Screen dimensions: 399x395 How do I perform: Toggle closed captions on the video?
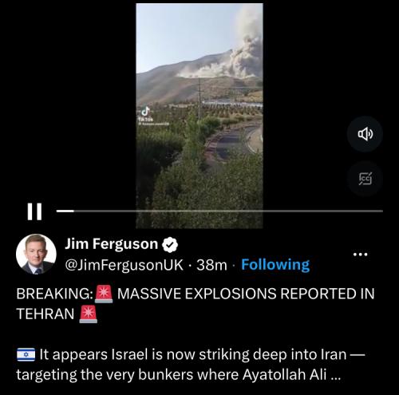coord(365,179)
